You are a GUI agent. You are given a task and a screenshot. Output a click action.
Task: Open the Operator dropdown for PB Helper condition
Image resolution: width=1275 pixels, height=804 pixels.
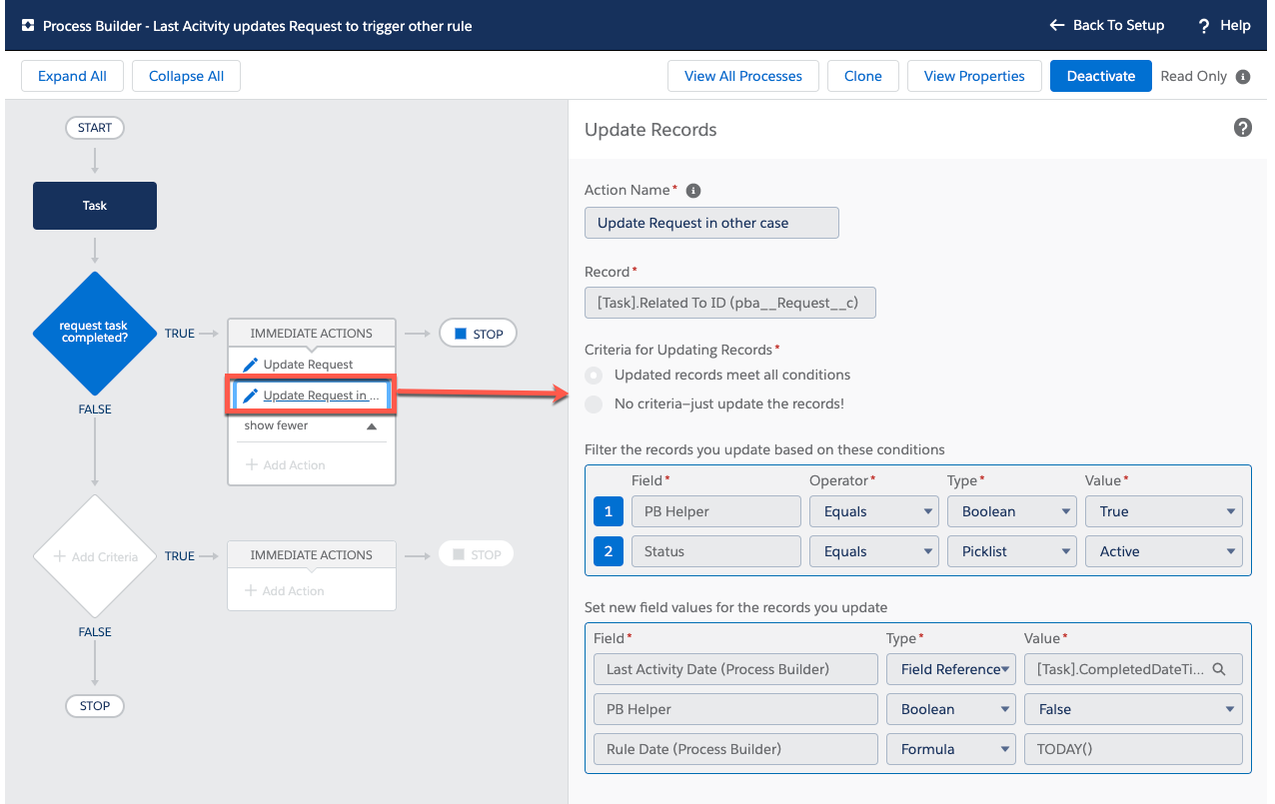tap(873, 510)
